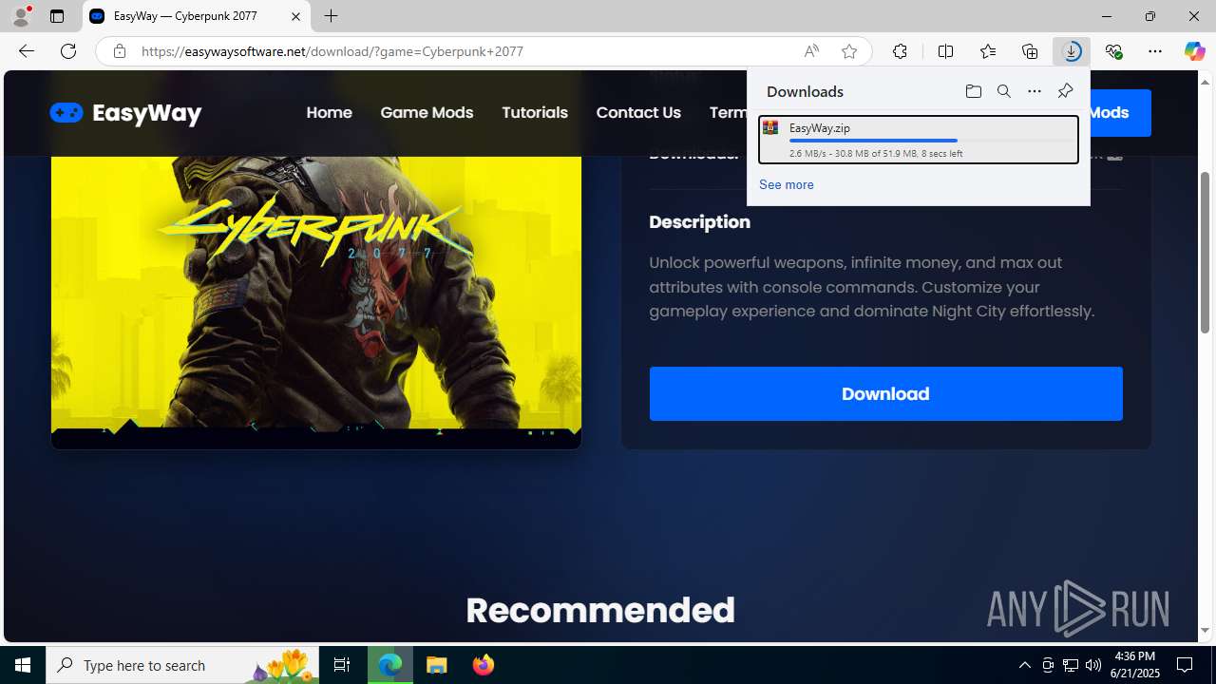Open Tab actions menu icon
The image size is (1216, 684).
point(57,16)
